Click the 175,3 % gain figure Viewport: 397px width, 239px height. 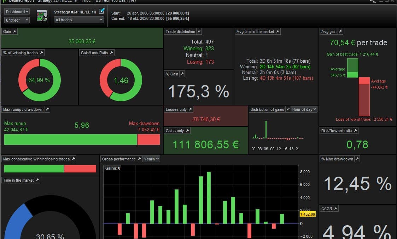pos(199,91)
